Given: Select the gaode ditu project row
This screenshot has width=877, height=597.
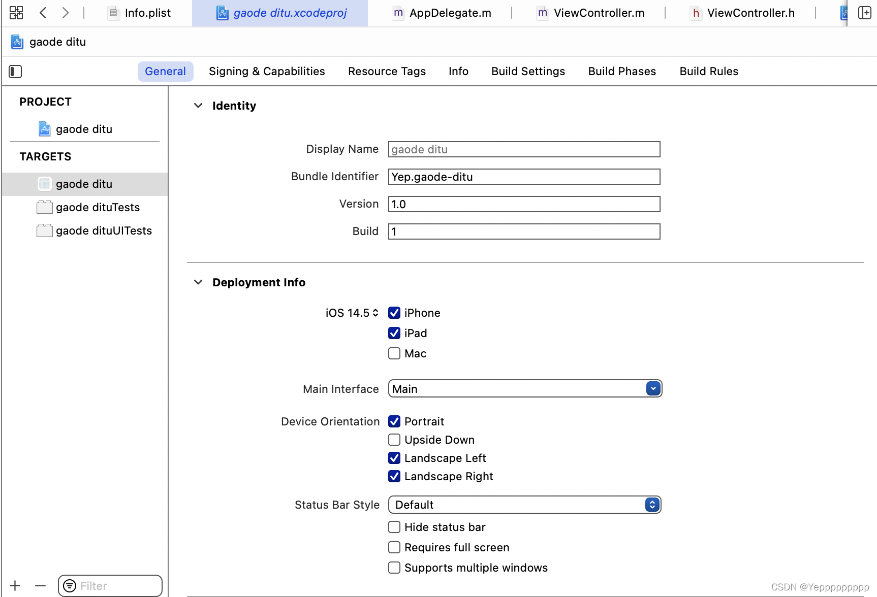Looking at the screenshot, I should pyautogui.click(x=85, y=129).
